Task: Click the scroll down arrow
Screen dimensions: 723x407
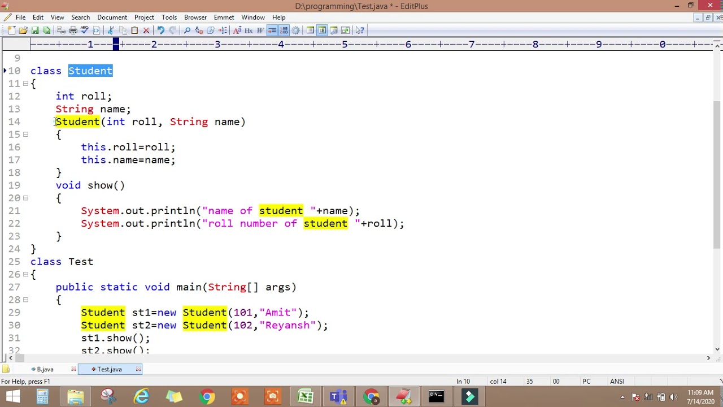Action: pyautogui.click(x=718, y=349)
